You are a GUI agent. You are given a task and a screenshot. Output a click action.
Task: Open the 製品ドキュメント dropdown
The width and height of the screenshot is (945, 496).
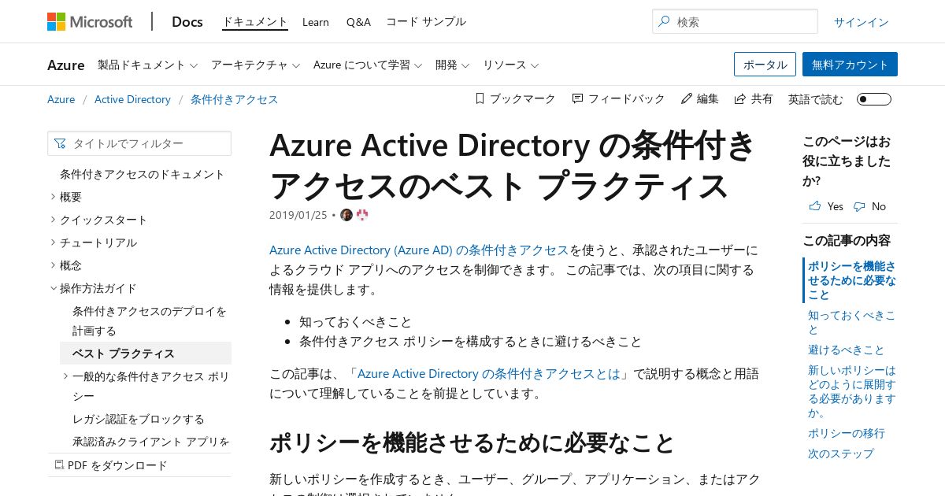pyautogui.click(x=147, y=65)
